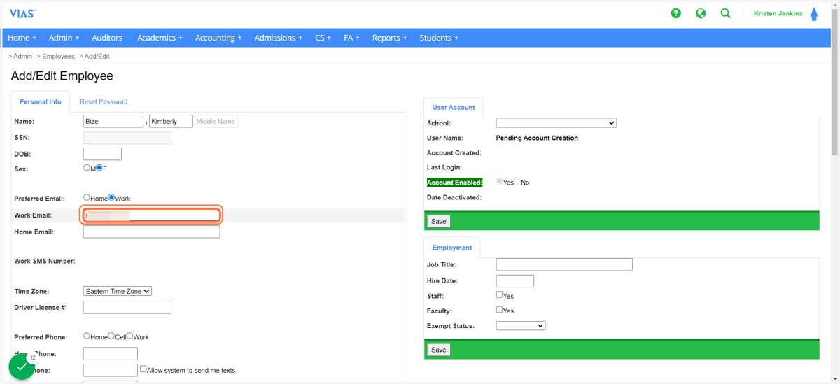Select the F sex radio button
Viewport: 840px width, 384px height.
(x=100, y=168)
